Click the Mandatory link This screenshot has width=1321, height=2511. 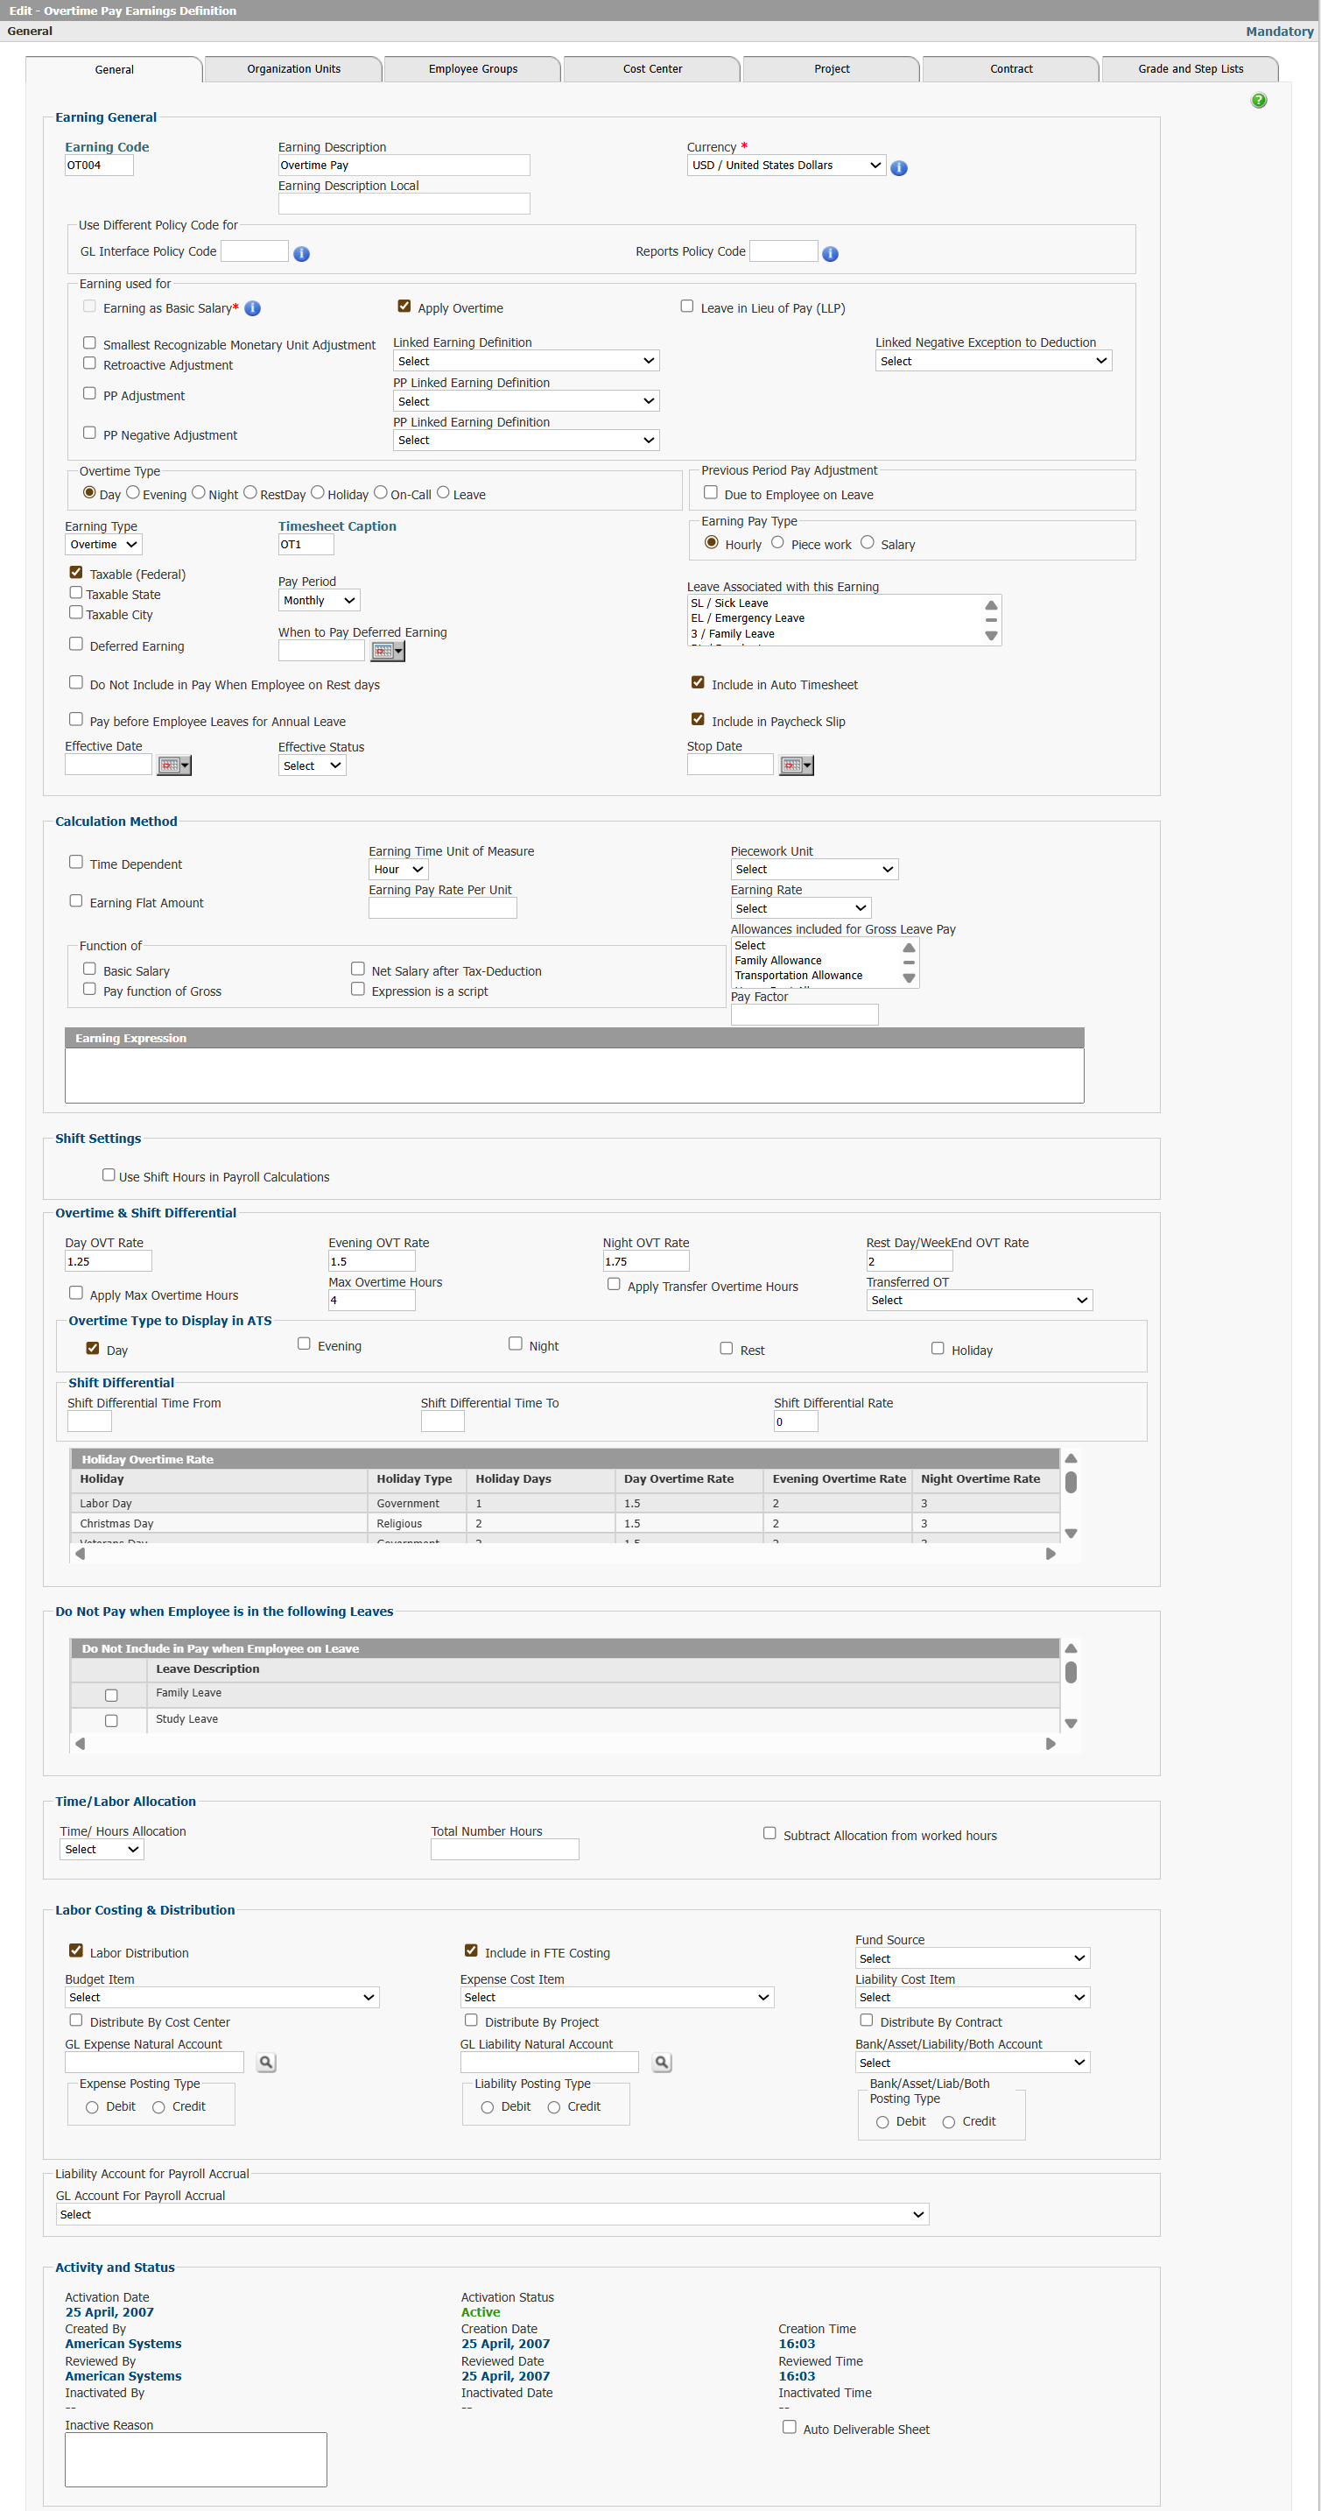click(x=1278, y=32)
